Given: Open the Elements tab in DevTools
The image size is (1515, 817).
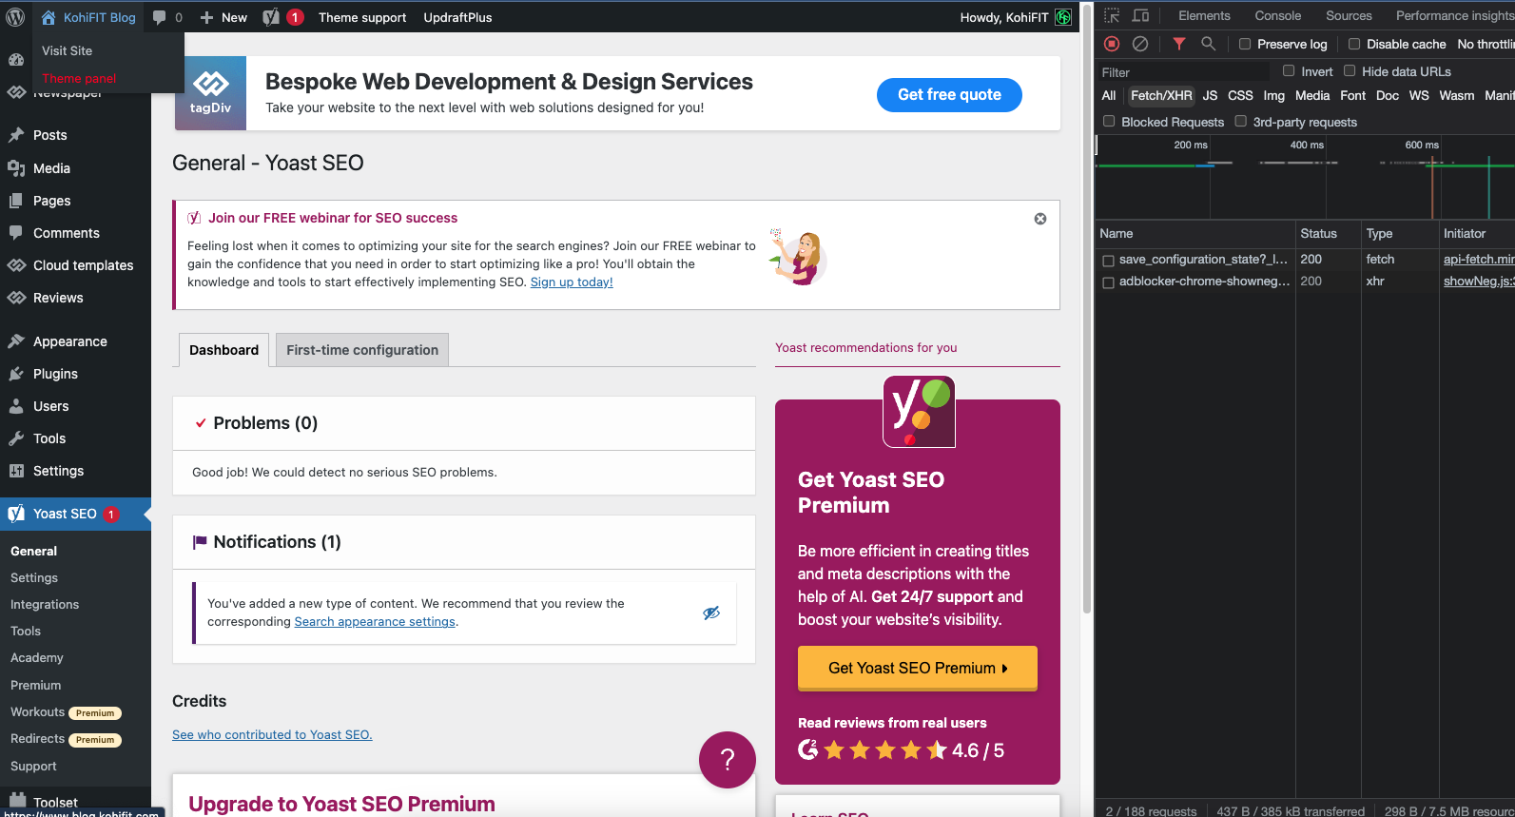Looking at the screenshot, I should 1204,15.
